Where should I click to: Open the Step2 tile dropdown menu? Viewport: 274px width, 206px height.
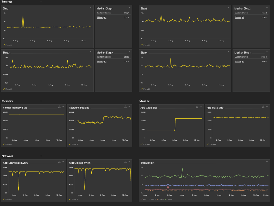point(228,8)
